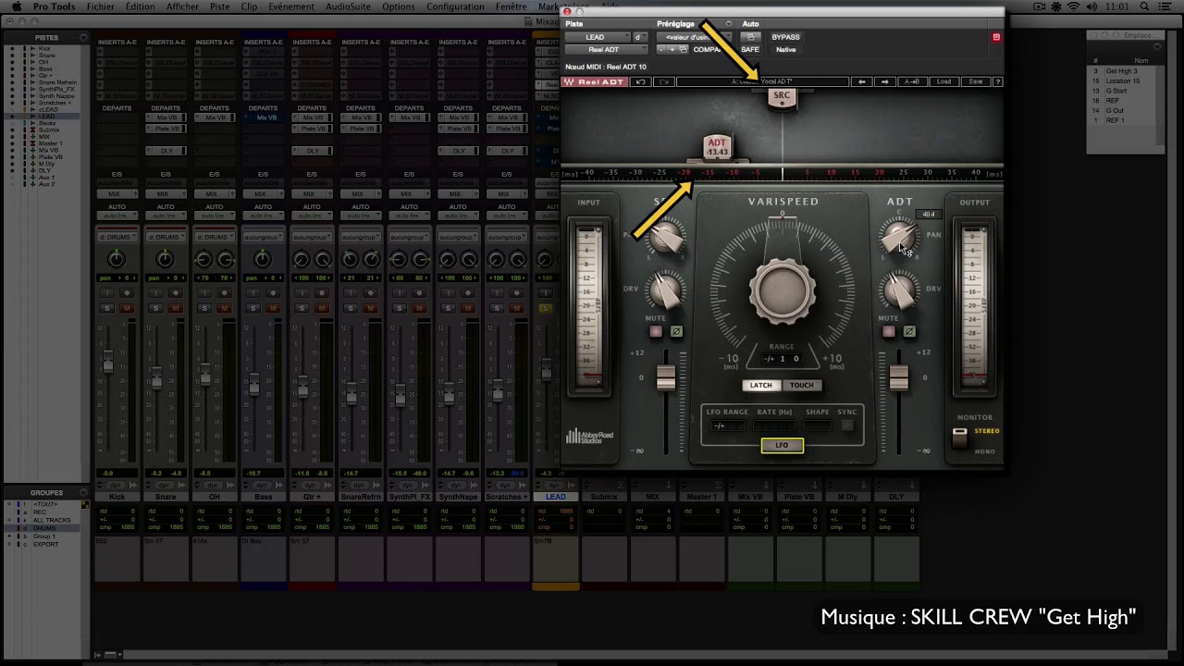
Task: Click Kick channel pan knob in mixer
Action: point(117,260)
